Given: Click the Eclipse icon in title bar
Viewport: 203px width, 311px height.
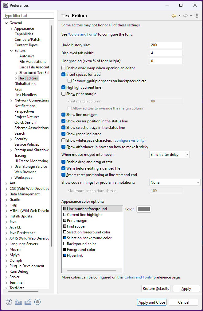Looking at the screenshot, I should point(6,5).
